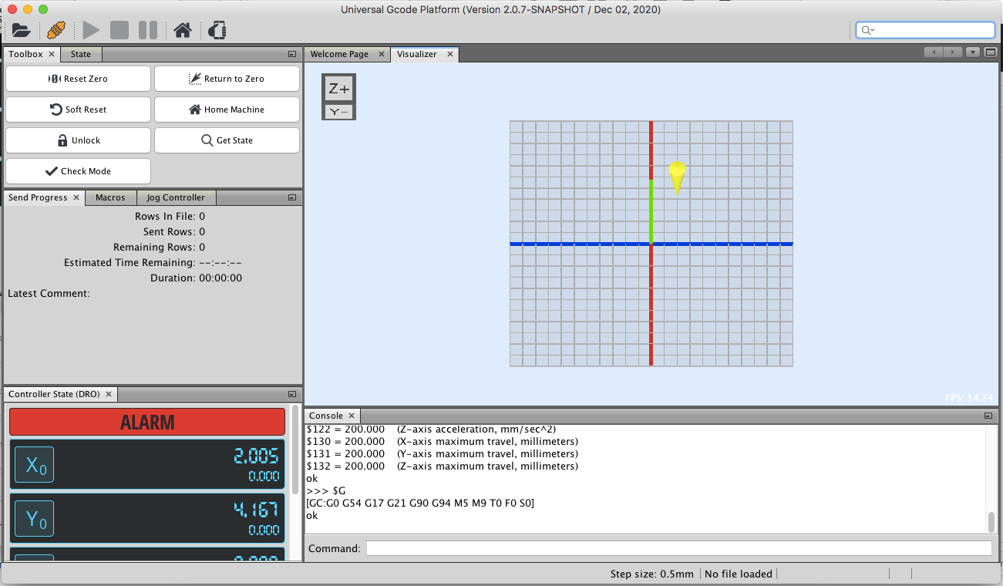1003x586 pixels.
Task: Click the home icon in the toolbar
Action: tap(182, 30)
